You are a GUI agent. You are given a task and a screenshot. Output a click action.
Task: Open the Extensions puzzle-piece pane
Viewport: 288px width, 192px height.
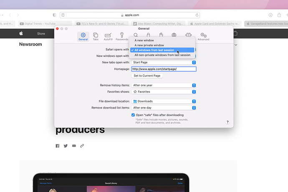point(188,35)
